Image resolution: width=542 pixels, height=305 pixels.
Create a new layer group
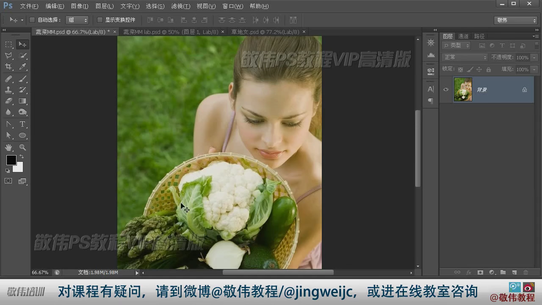[503, 272]
